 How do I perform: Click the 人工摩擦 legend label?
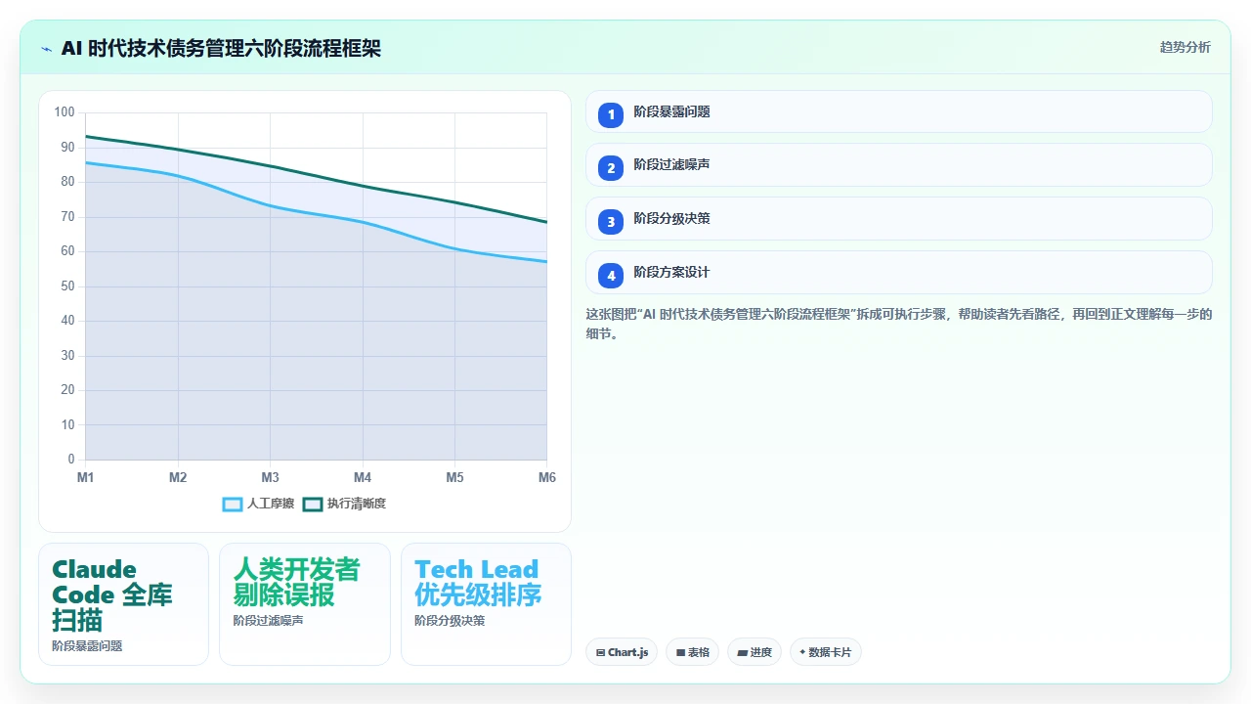(271, 504)
